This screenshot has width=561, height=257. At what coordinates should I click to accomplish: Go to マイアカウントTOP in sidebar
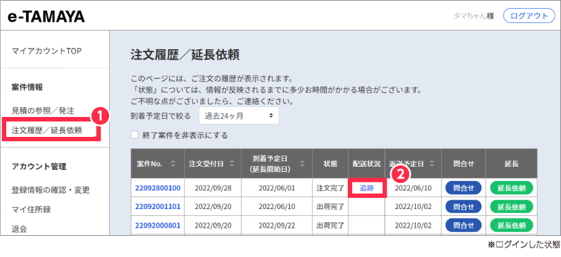pos(47,52)
